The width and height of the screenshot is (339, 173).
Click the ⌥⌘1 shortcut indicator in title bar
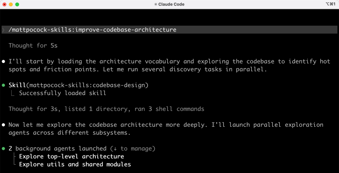coord(330,4)
